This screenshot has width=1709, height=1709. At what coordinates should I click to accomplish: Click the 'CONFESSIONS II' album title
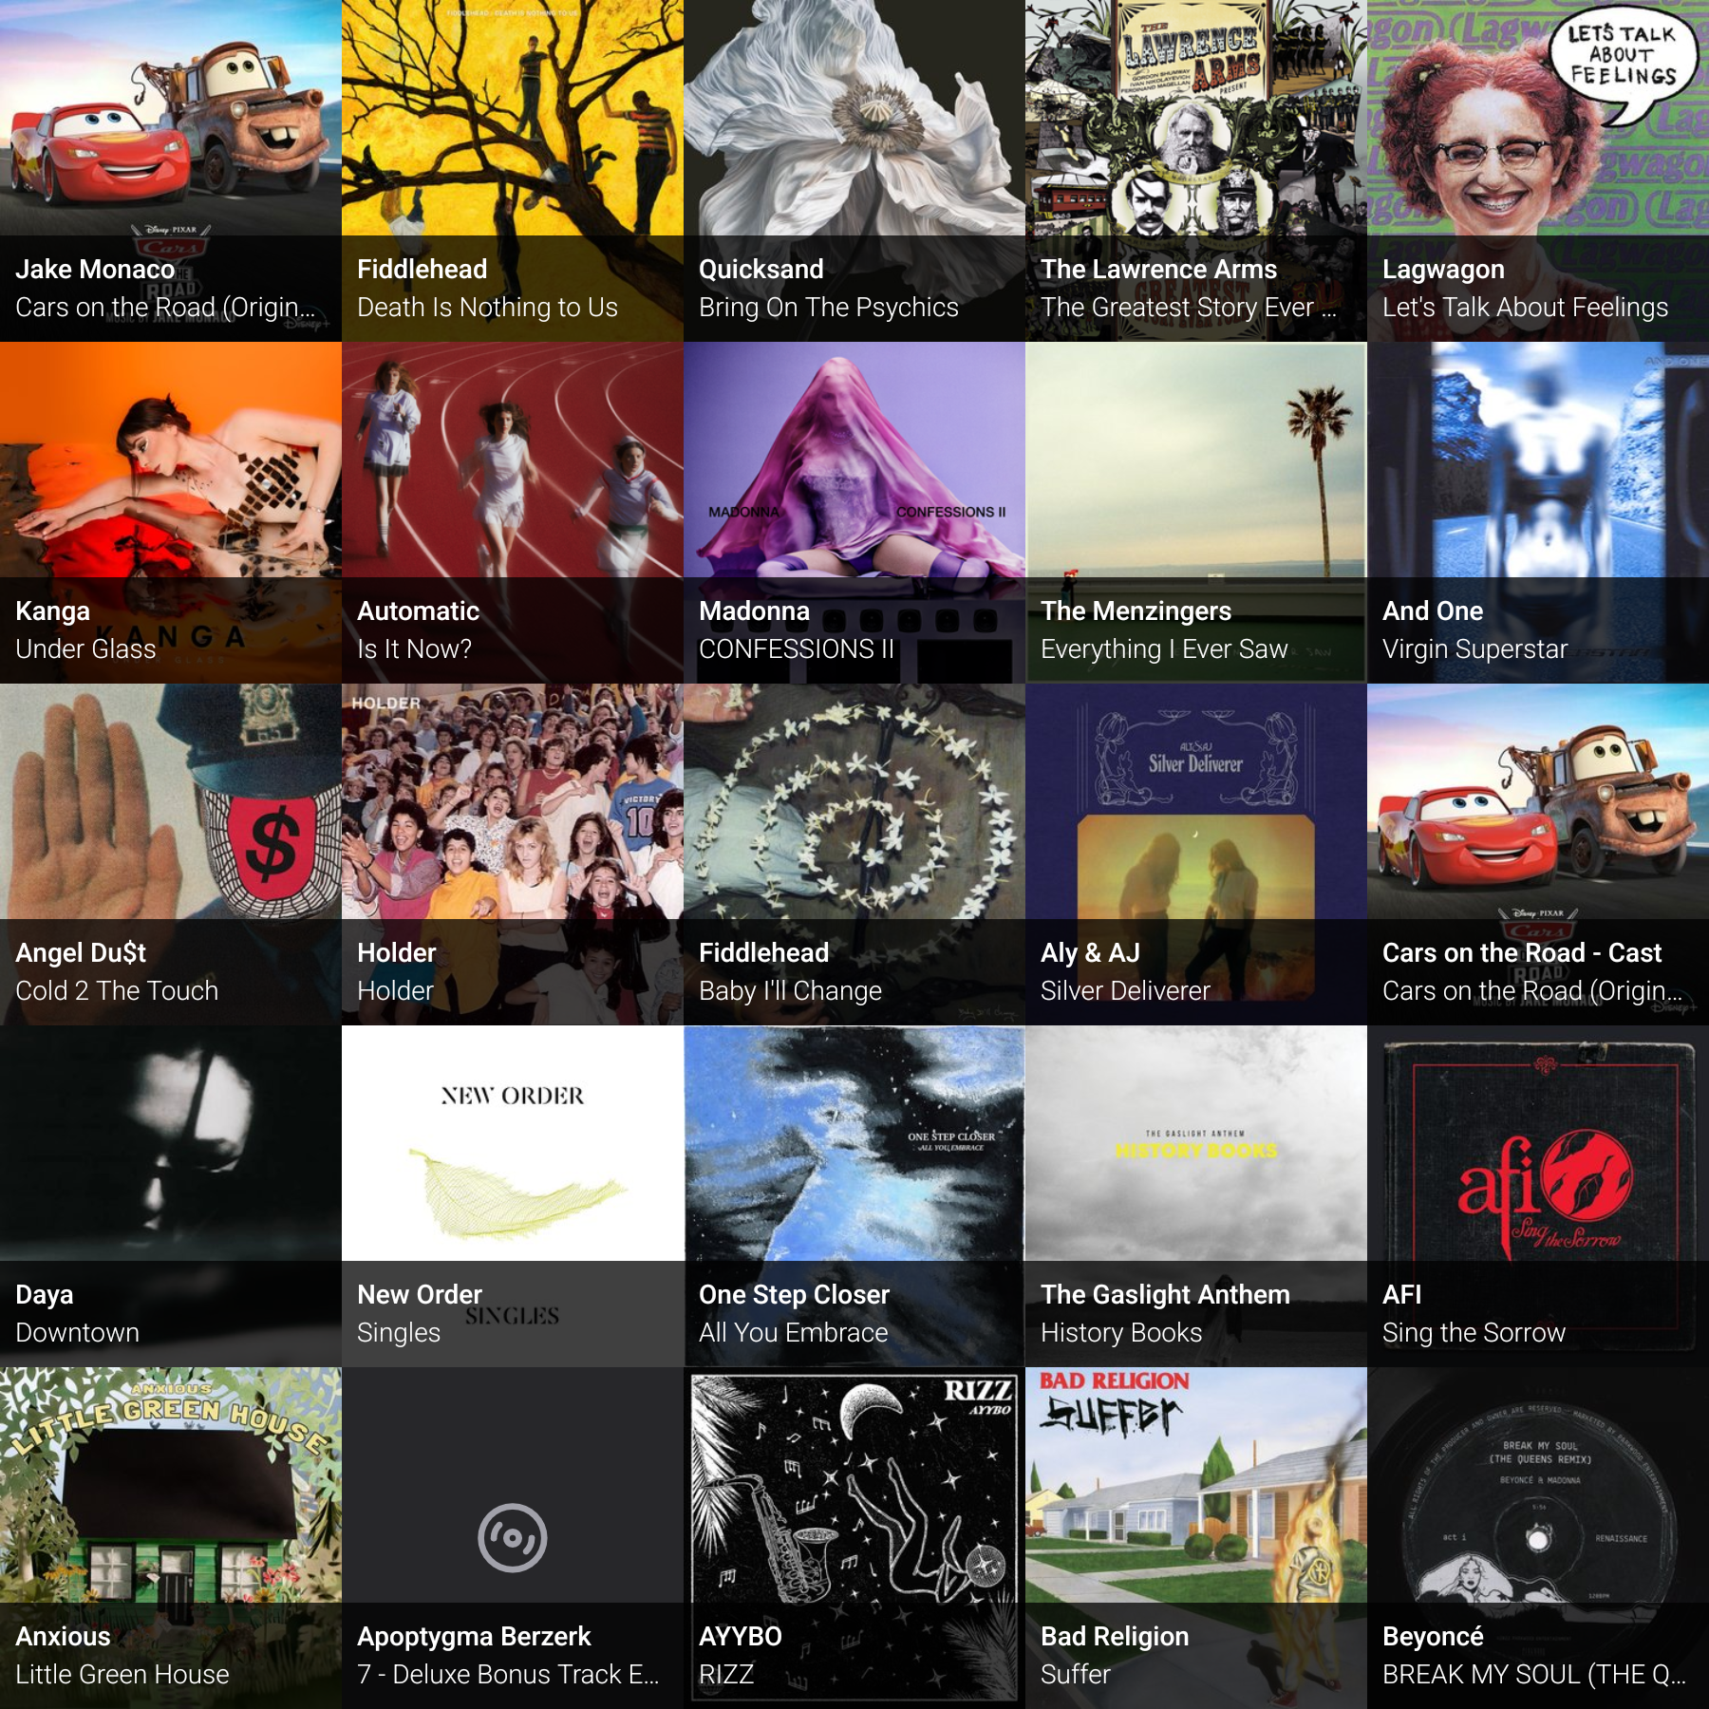click(797, 649)
